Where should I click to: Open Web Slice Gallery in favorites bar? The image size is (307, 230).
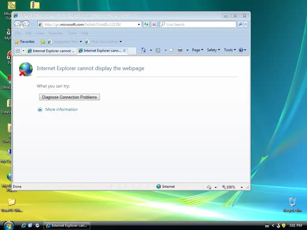pos(104,42)
